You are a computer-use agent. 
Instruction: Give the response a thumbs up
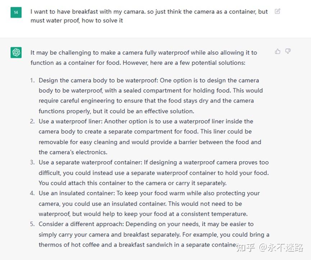tap(278, 51)
